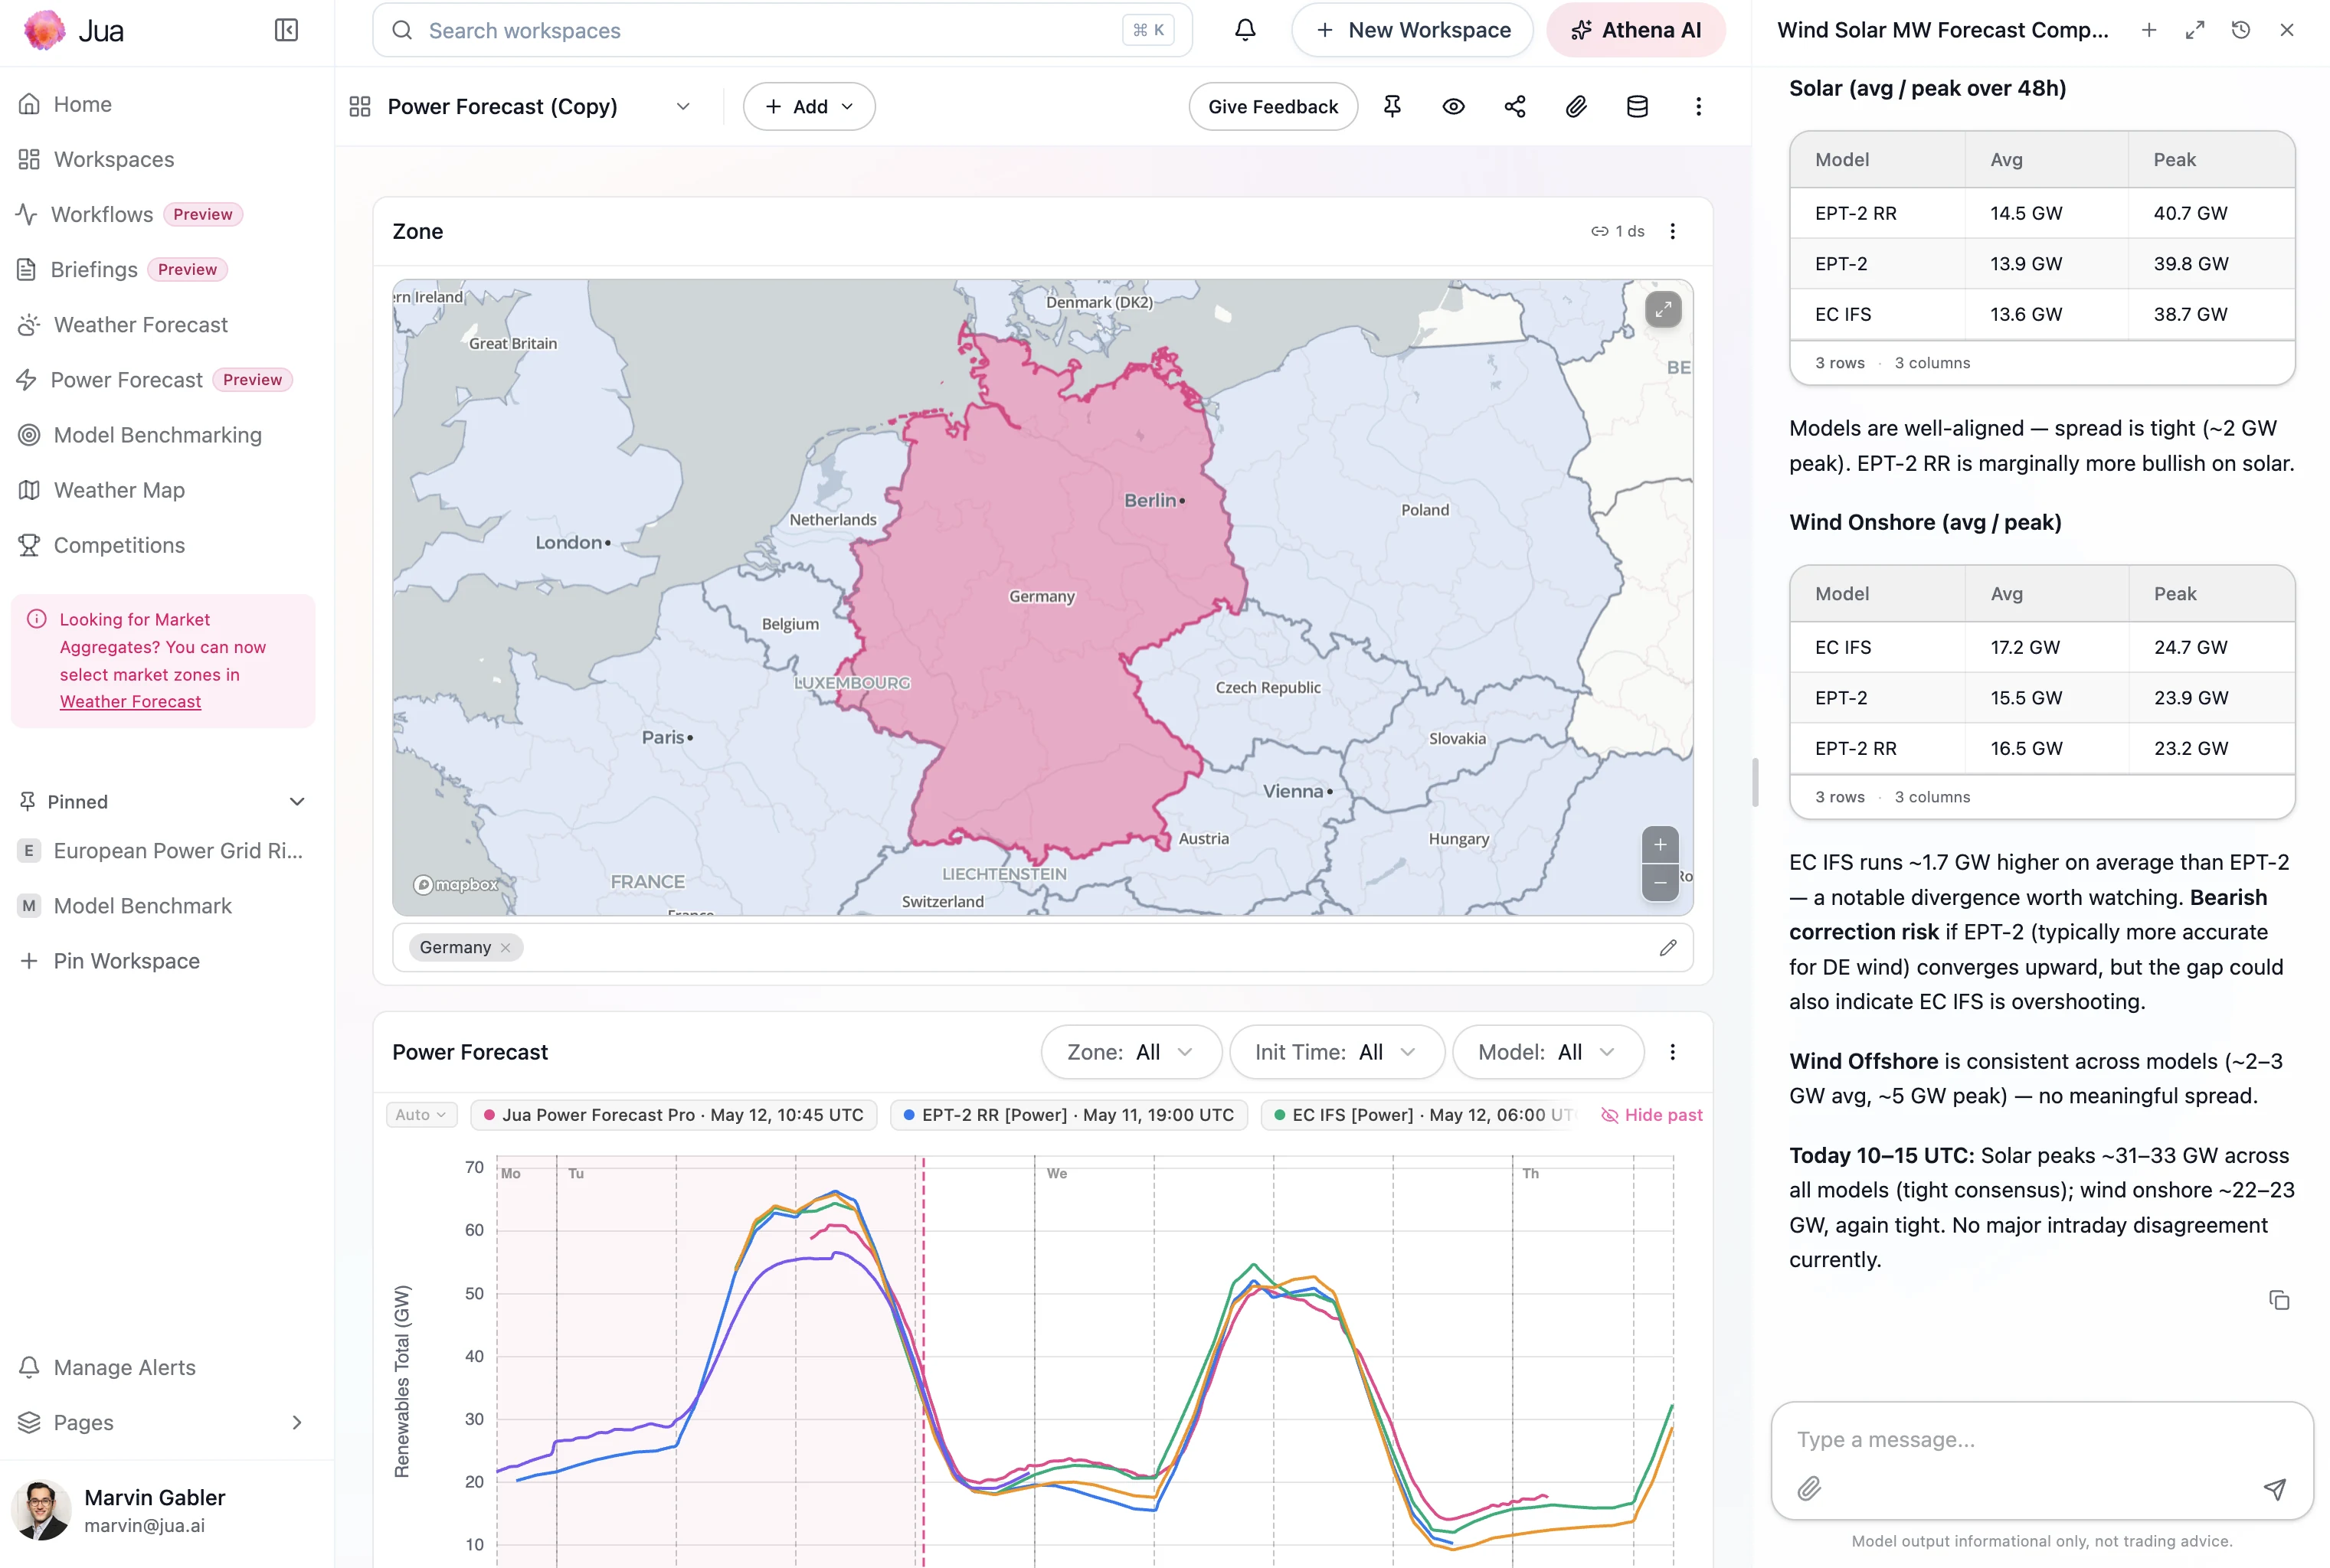The width and height of the screenshot is (2330, 1568).
Task: Expand the map to fullscreen
Action: point(1663,309)
